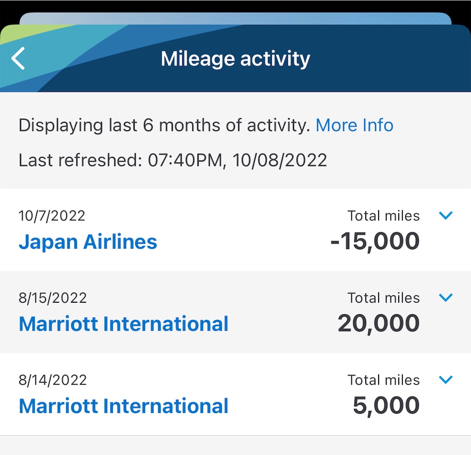
Task: Expand the Japan Airlines entry chevron
Action: pyautogui.click(x=445, y=215)
